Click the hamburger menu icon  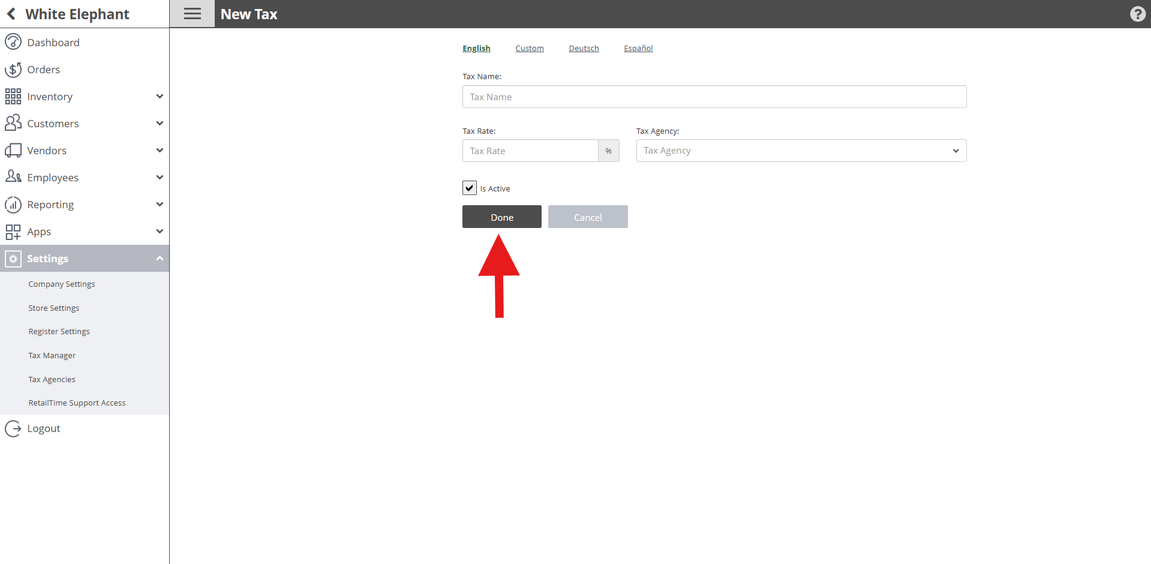coord(192,14)
